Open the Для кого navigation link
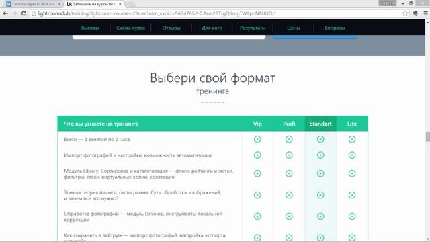Viewport: 430px width, 242px height. pyautogui.click(x=212, y=28)
